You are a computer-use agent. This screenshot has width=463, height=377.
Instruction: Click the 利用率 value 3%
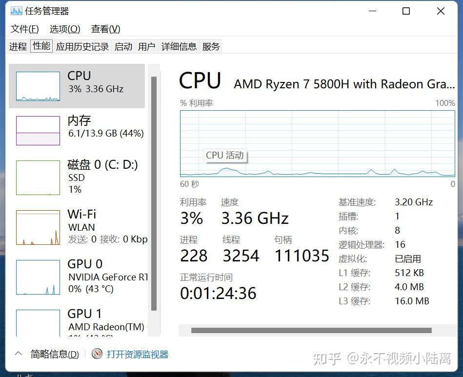[x=192, y=218]
